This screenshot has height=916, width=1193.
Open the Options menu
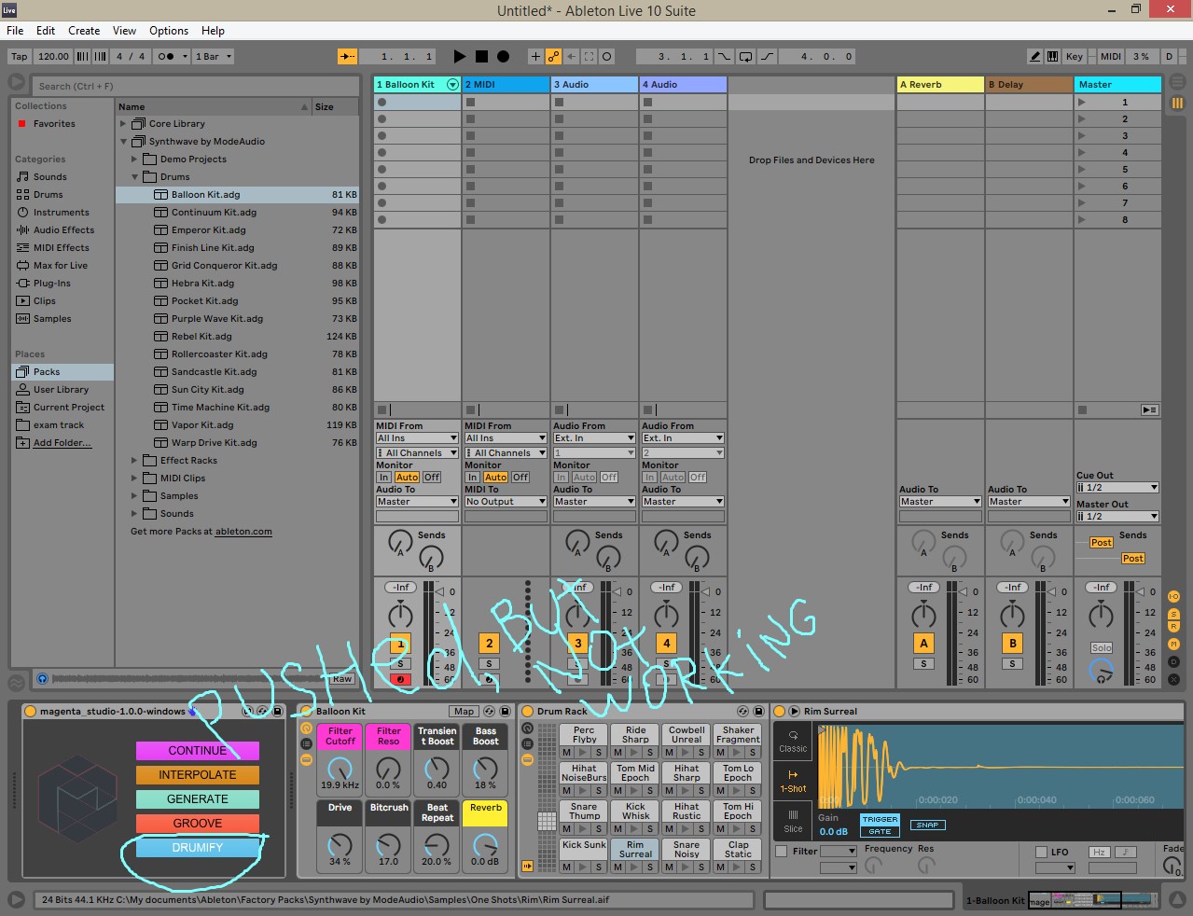[169, 30]
